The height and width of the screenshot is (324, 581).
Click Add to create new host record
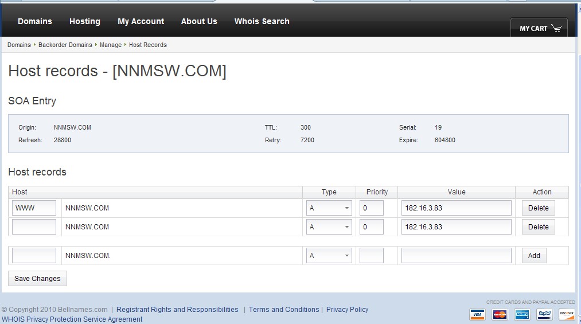pyautogui.click(x=534, y=256)
